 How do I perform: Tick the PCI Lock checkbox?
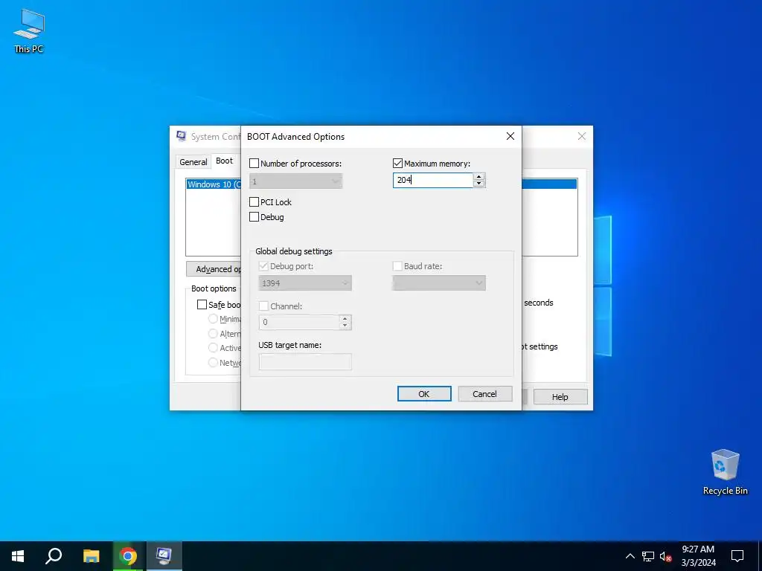click(254, 202)
